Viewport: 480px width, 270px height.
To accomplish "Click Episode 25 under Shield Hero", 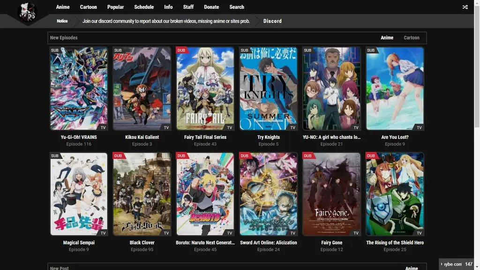I will tap(395, 249).
